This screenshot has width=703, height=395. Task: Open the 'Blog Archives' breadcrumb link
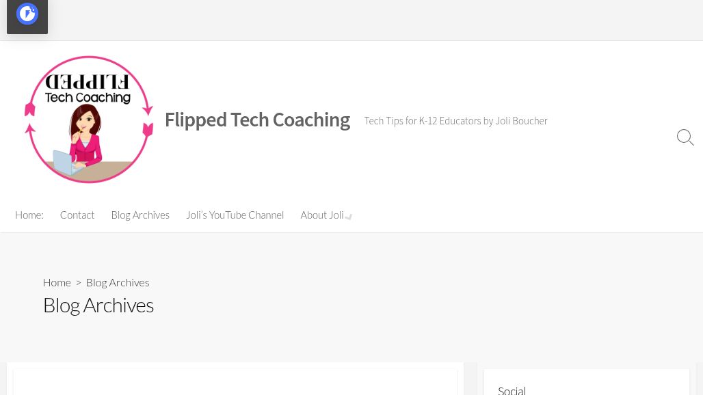(118, 282)
